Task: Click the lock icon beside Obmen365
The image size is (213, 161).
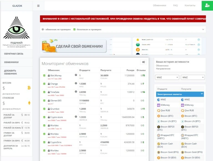Action: [49, 101]
